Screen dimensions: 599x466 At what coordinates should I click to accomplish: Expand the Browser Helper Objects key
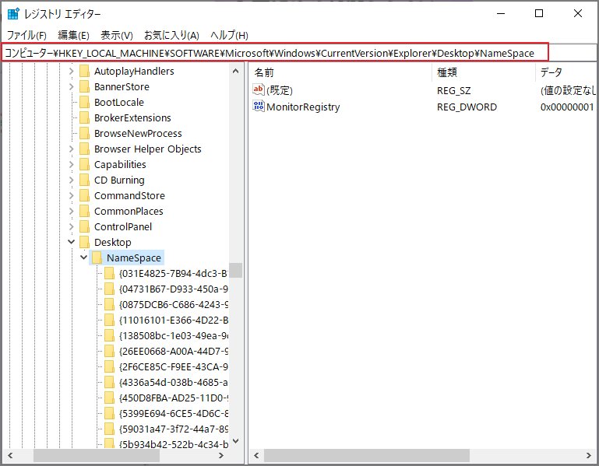tap(72, 149)
